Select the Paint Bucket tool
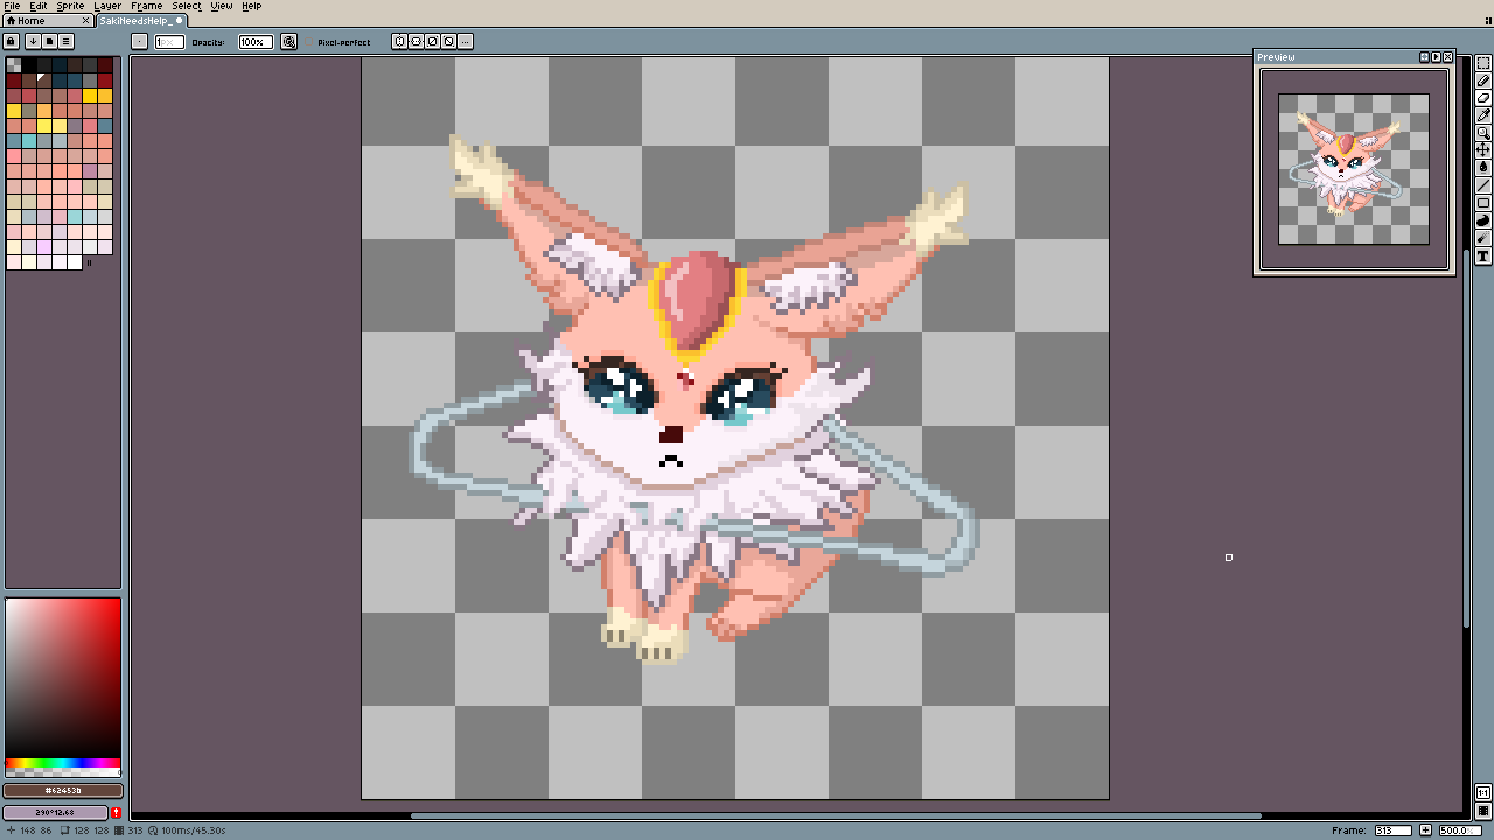Image resolution: width=1494 pixels, height=840 pixels. point(1483,168)
